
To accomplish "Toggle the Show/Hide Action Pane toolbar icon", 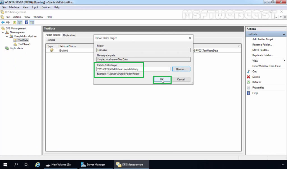I will pyautogui.click(x=32, y=22).
